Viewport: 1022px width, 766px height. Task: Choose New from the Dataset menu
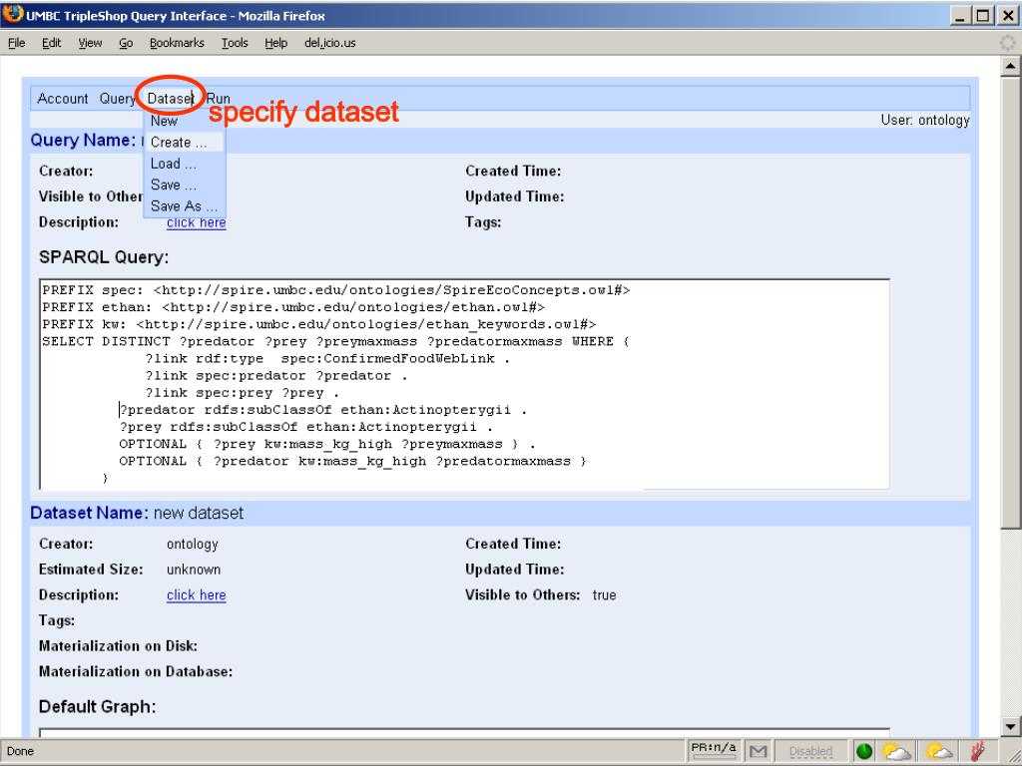[165, 121]
